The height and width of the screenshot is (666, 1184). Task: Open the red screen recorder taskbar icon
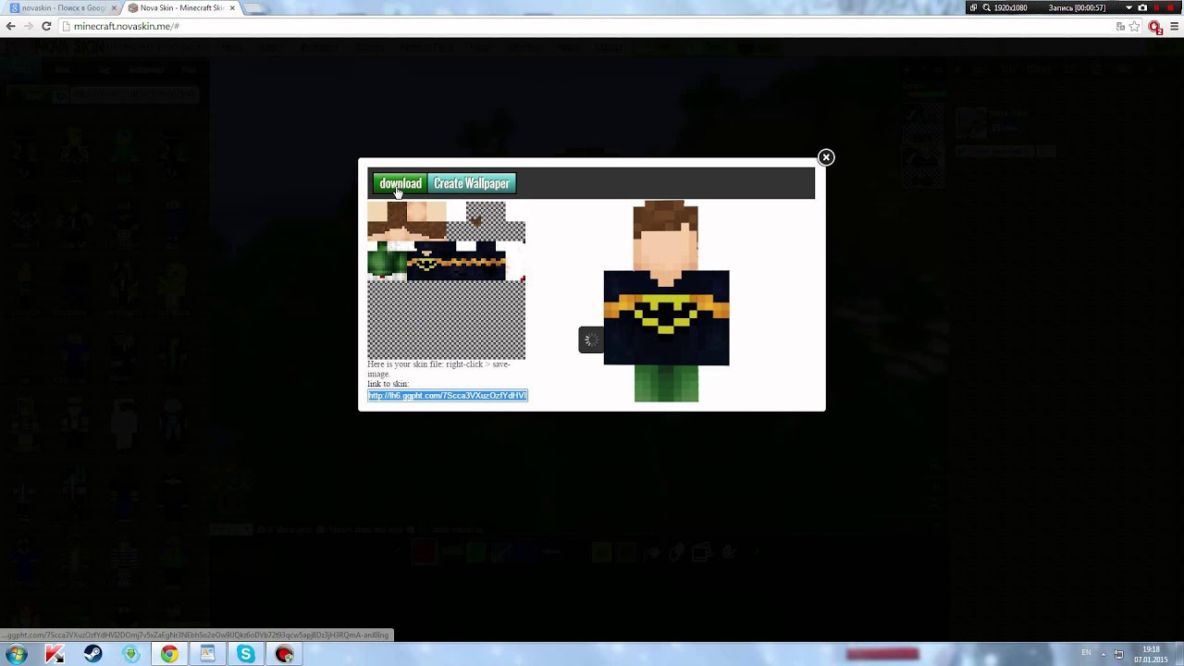click(284, 654)
